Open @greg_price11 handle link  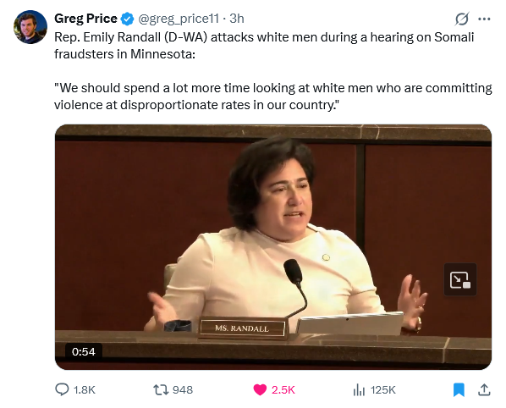click(179, 19)
